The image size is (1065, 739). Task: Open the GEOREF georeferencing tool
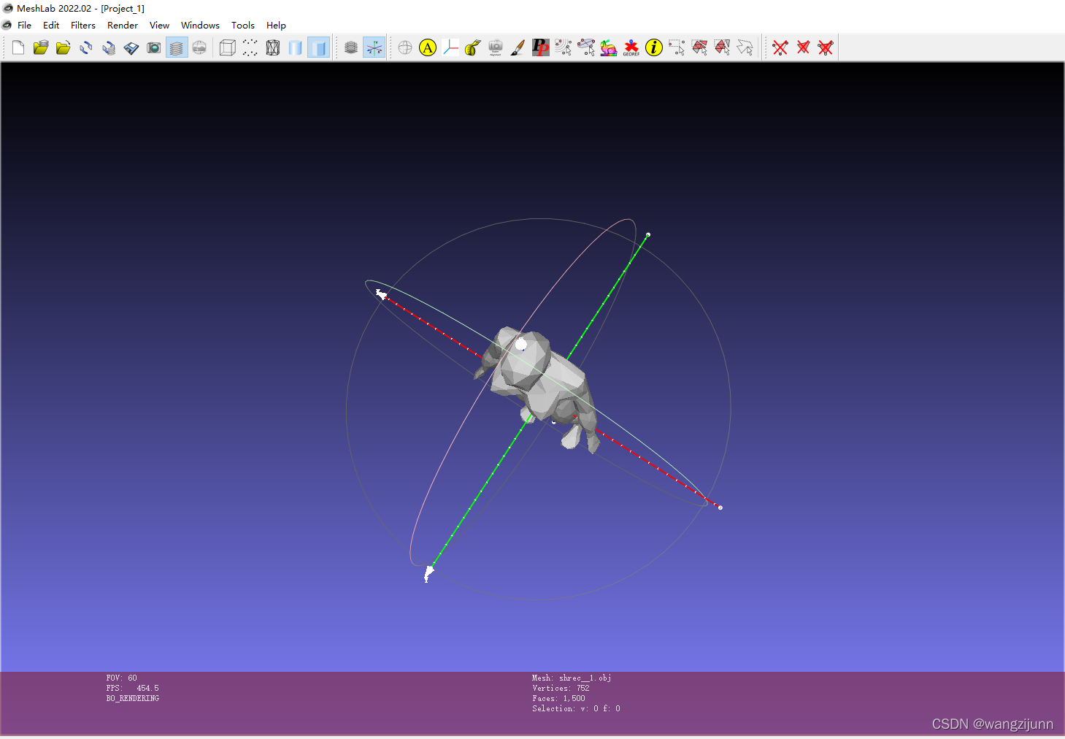[631, 47]
